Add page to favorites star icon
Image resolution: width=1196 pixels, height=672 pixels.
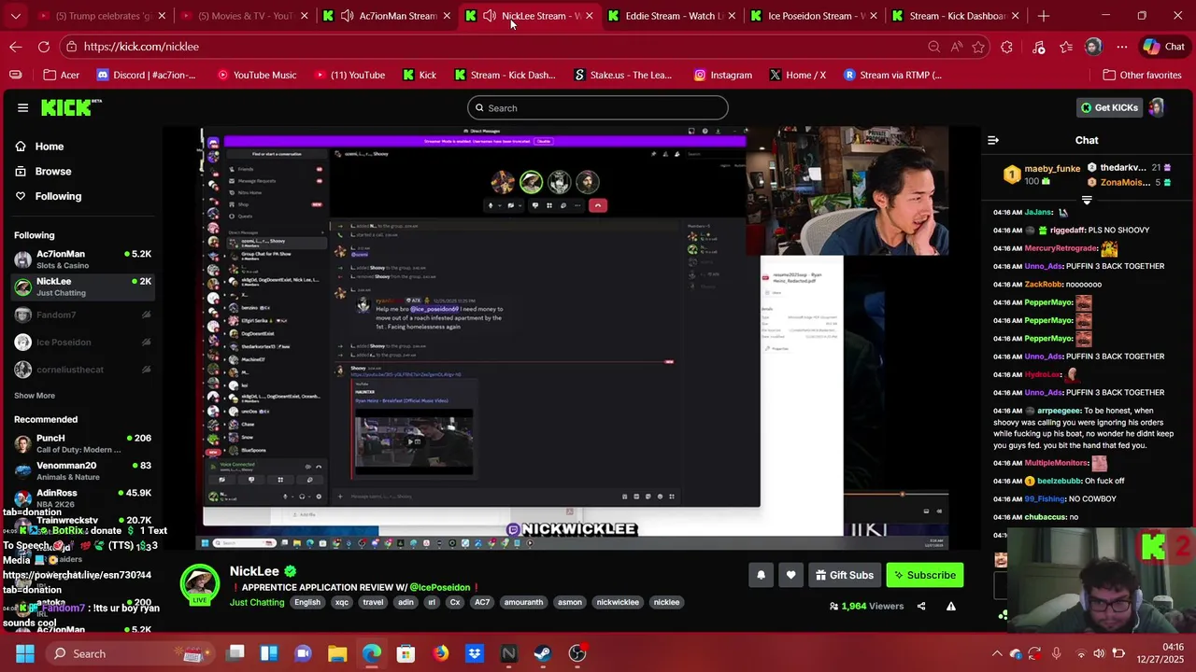[x=978, y=47]
